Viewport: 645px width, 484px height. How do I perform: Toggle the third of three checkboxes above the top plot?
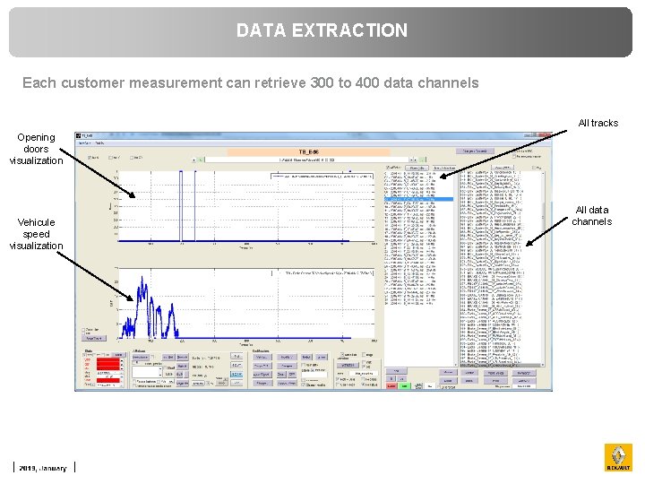click(x=132, y=158)
